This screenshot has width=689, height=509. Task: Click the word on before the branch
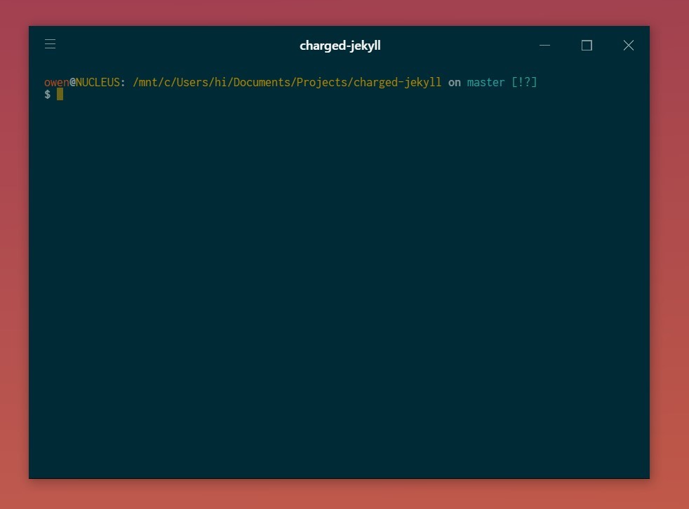tap(455, 83)
